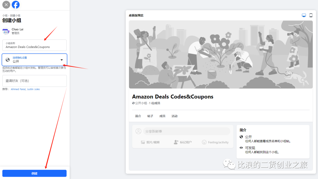Switch to desktop preview icon

click(304, 15)
